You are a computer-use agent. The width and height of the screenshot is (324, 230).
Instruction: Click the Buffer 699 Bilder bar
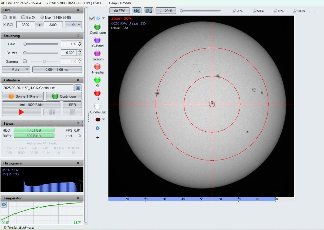pos(34,136)
